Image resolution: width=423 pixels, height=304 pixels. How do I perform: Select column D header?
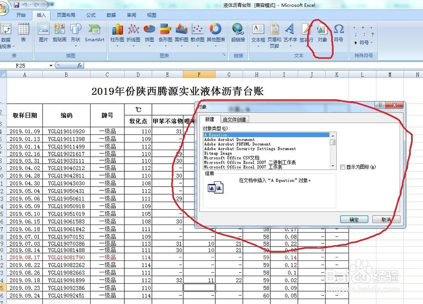pyautogui.click(x=138, y=75)
